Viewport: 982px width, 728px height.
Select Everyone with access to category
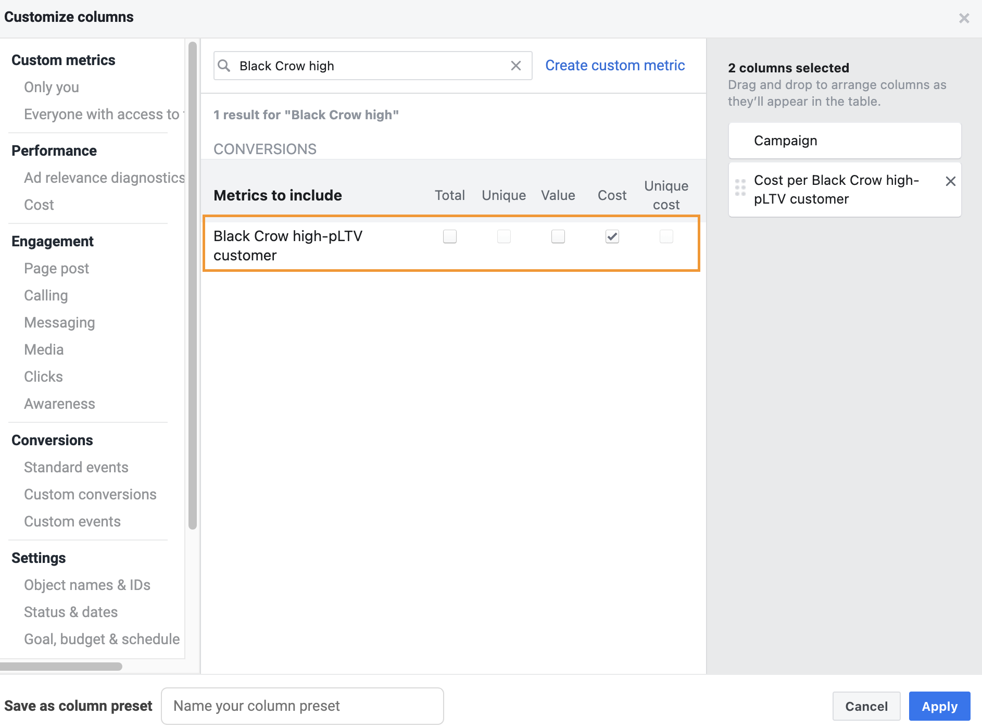pyautogui.click(x=103, y=114)
